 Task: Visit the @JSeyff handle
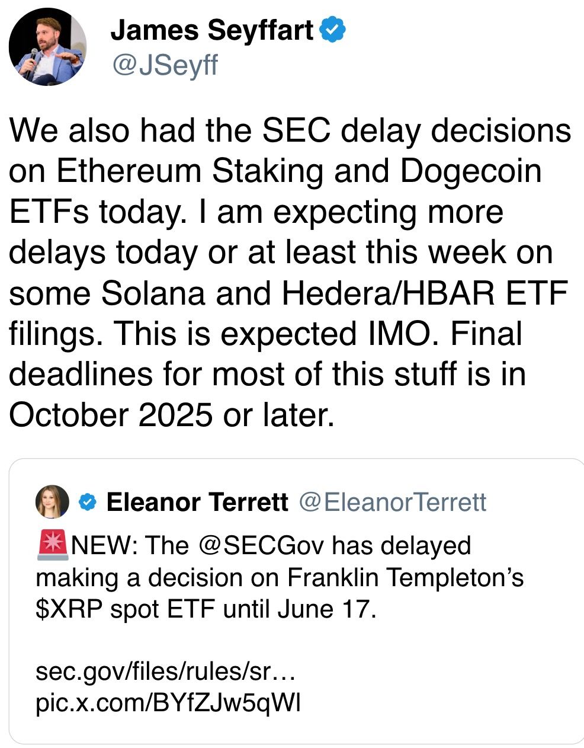click(165, 64)
